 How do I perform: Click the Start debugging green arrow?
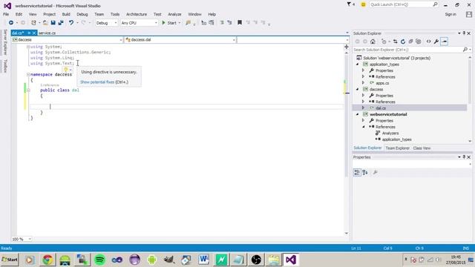tap(163, 23)
